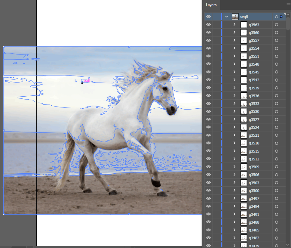Viewport: 291px width, 248px height.
Task: Target the g3524 group circle
Action: coord(277,127)
